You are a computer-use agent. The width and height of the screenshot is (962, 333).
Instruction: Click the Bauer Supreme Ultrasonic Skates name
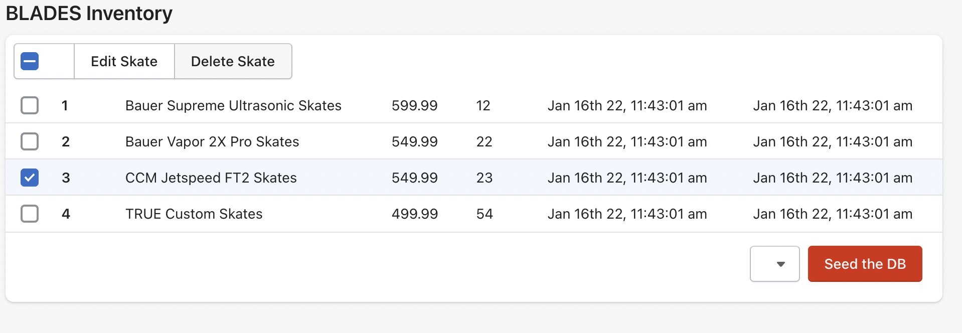[233, 105]
